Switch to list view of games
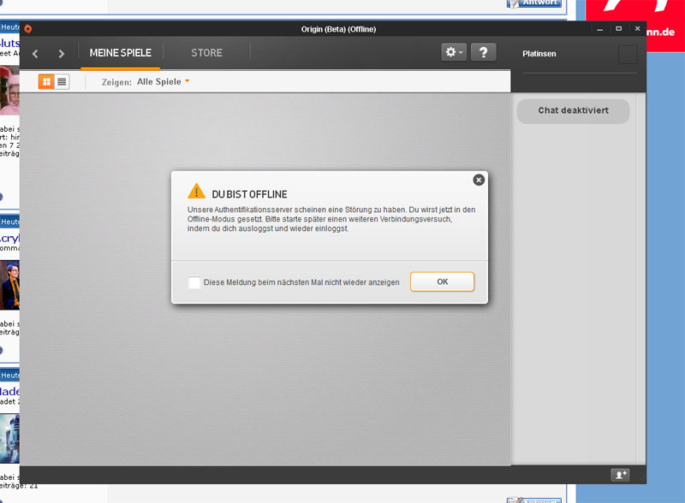 point(62,81)
